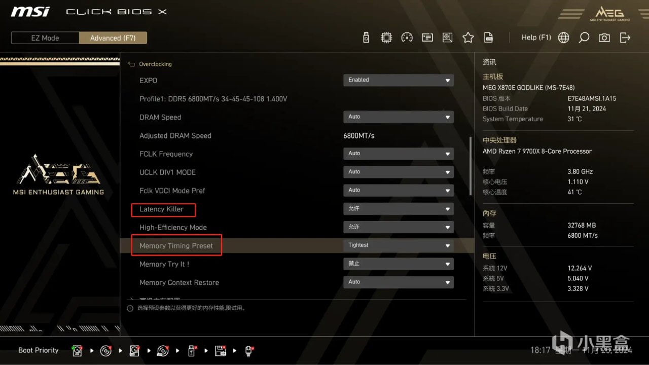The height and width of the screenshot is (365, 649).
Task: Click the CPU chip icon in toolbar
Action: click(386, 38)
